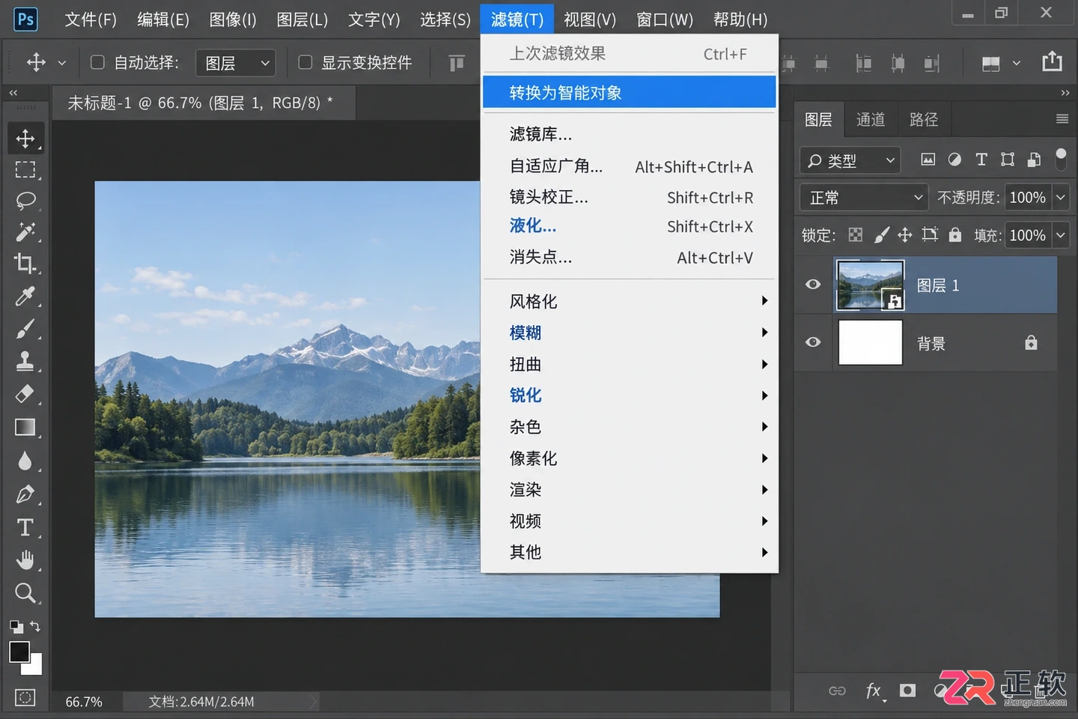The image size is (1078, 719).
Task: Select the Horizontal Type tool
Action: click(25, 527)
